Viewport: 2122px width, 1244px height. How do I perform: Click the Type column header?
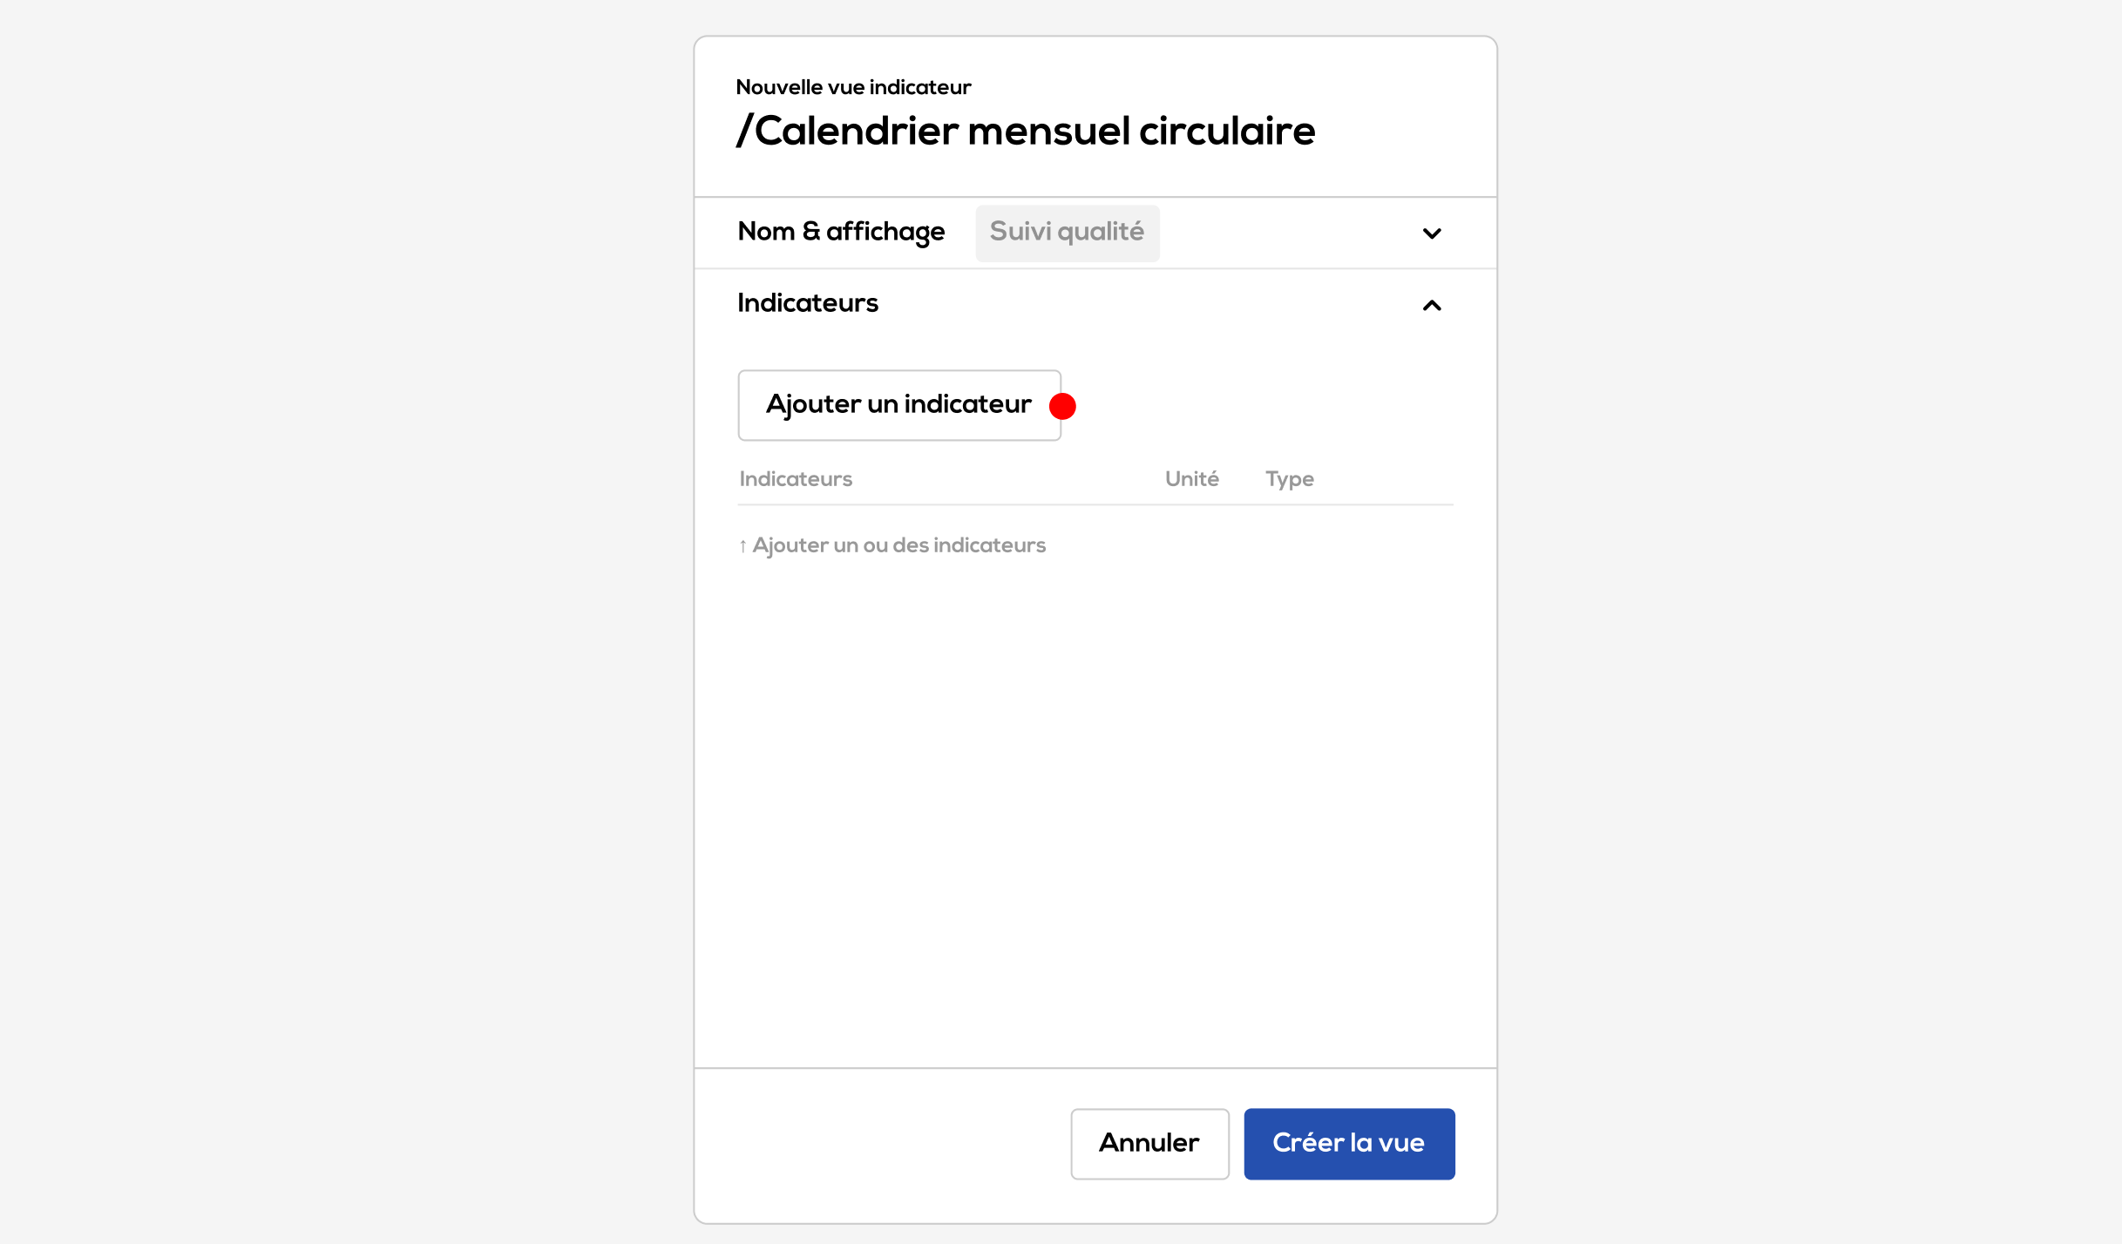pos(1290,480)
